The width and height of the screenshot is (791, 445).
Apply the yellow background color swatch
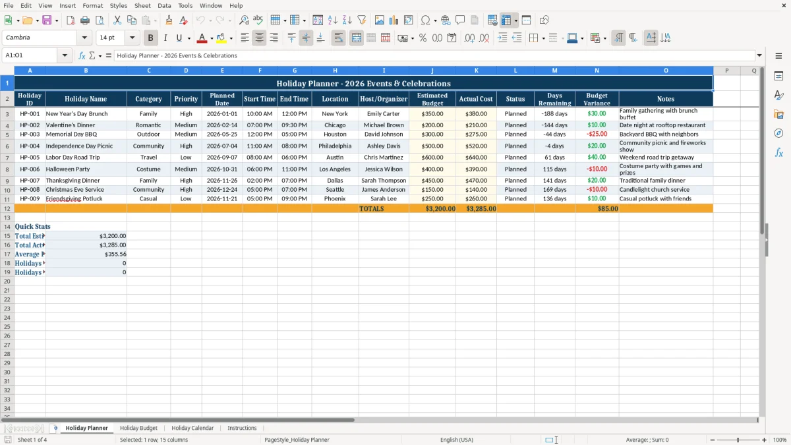click(x=221, y=38)
